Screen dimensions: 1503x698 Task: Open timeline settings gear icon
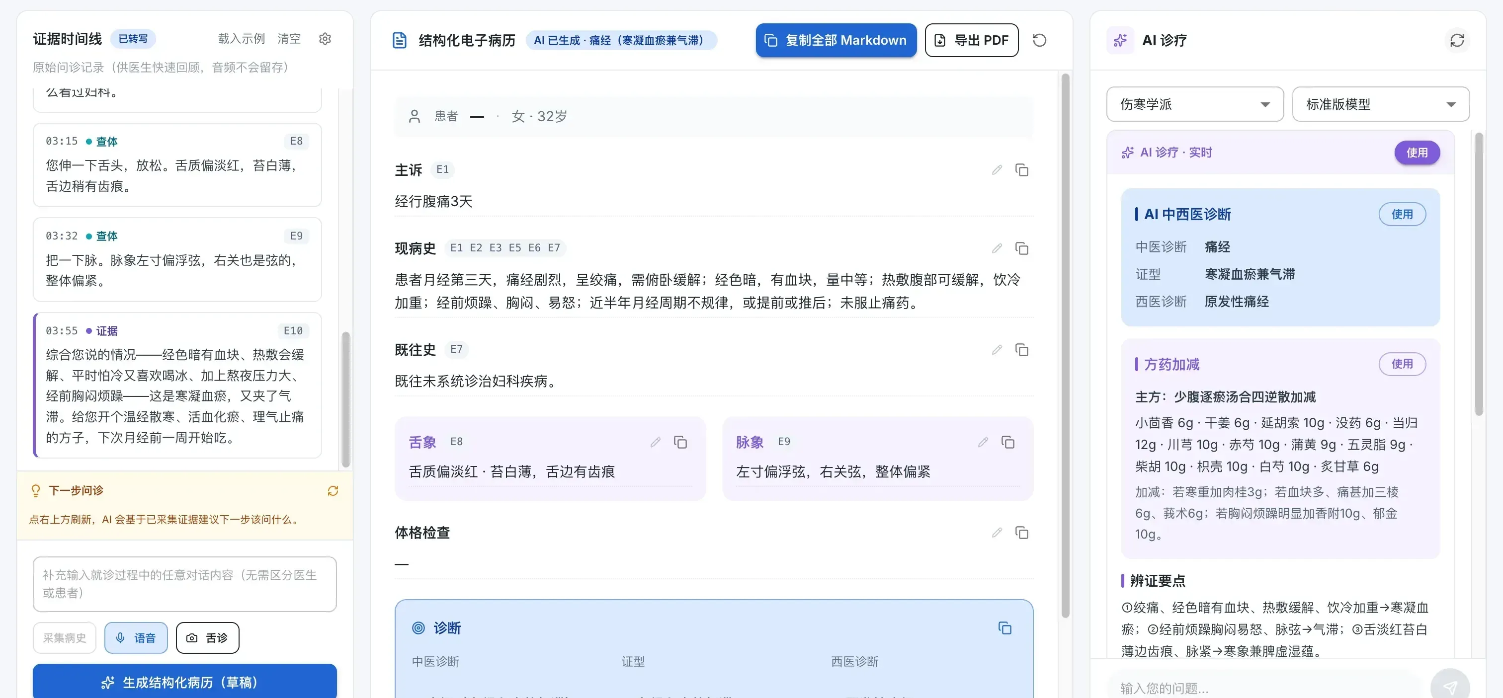[x=325, y=38]
